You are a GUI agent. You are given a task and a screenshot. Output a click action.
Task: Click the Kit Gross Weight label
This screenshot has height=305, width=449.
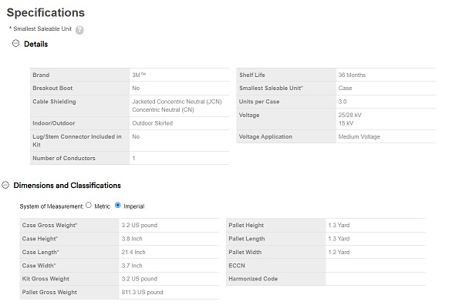(46, 279)
